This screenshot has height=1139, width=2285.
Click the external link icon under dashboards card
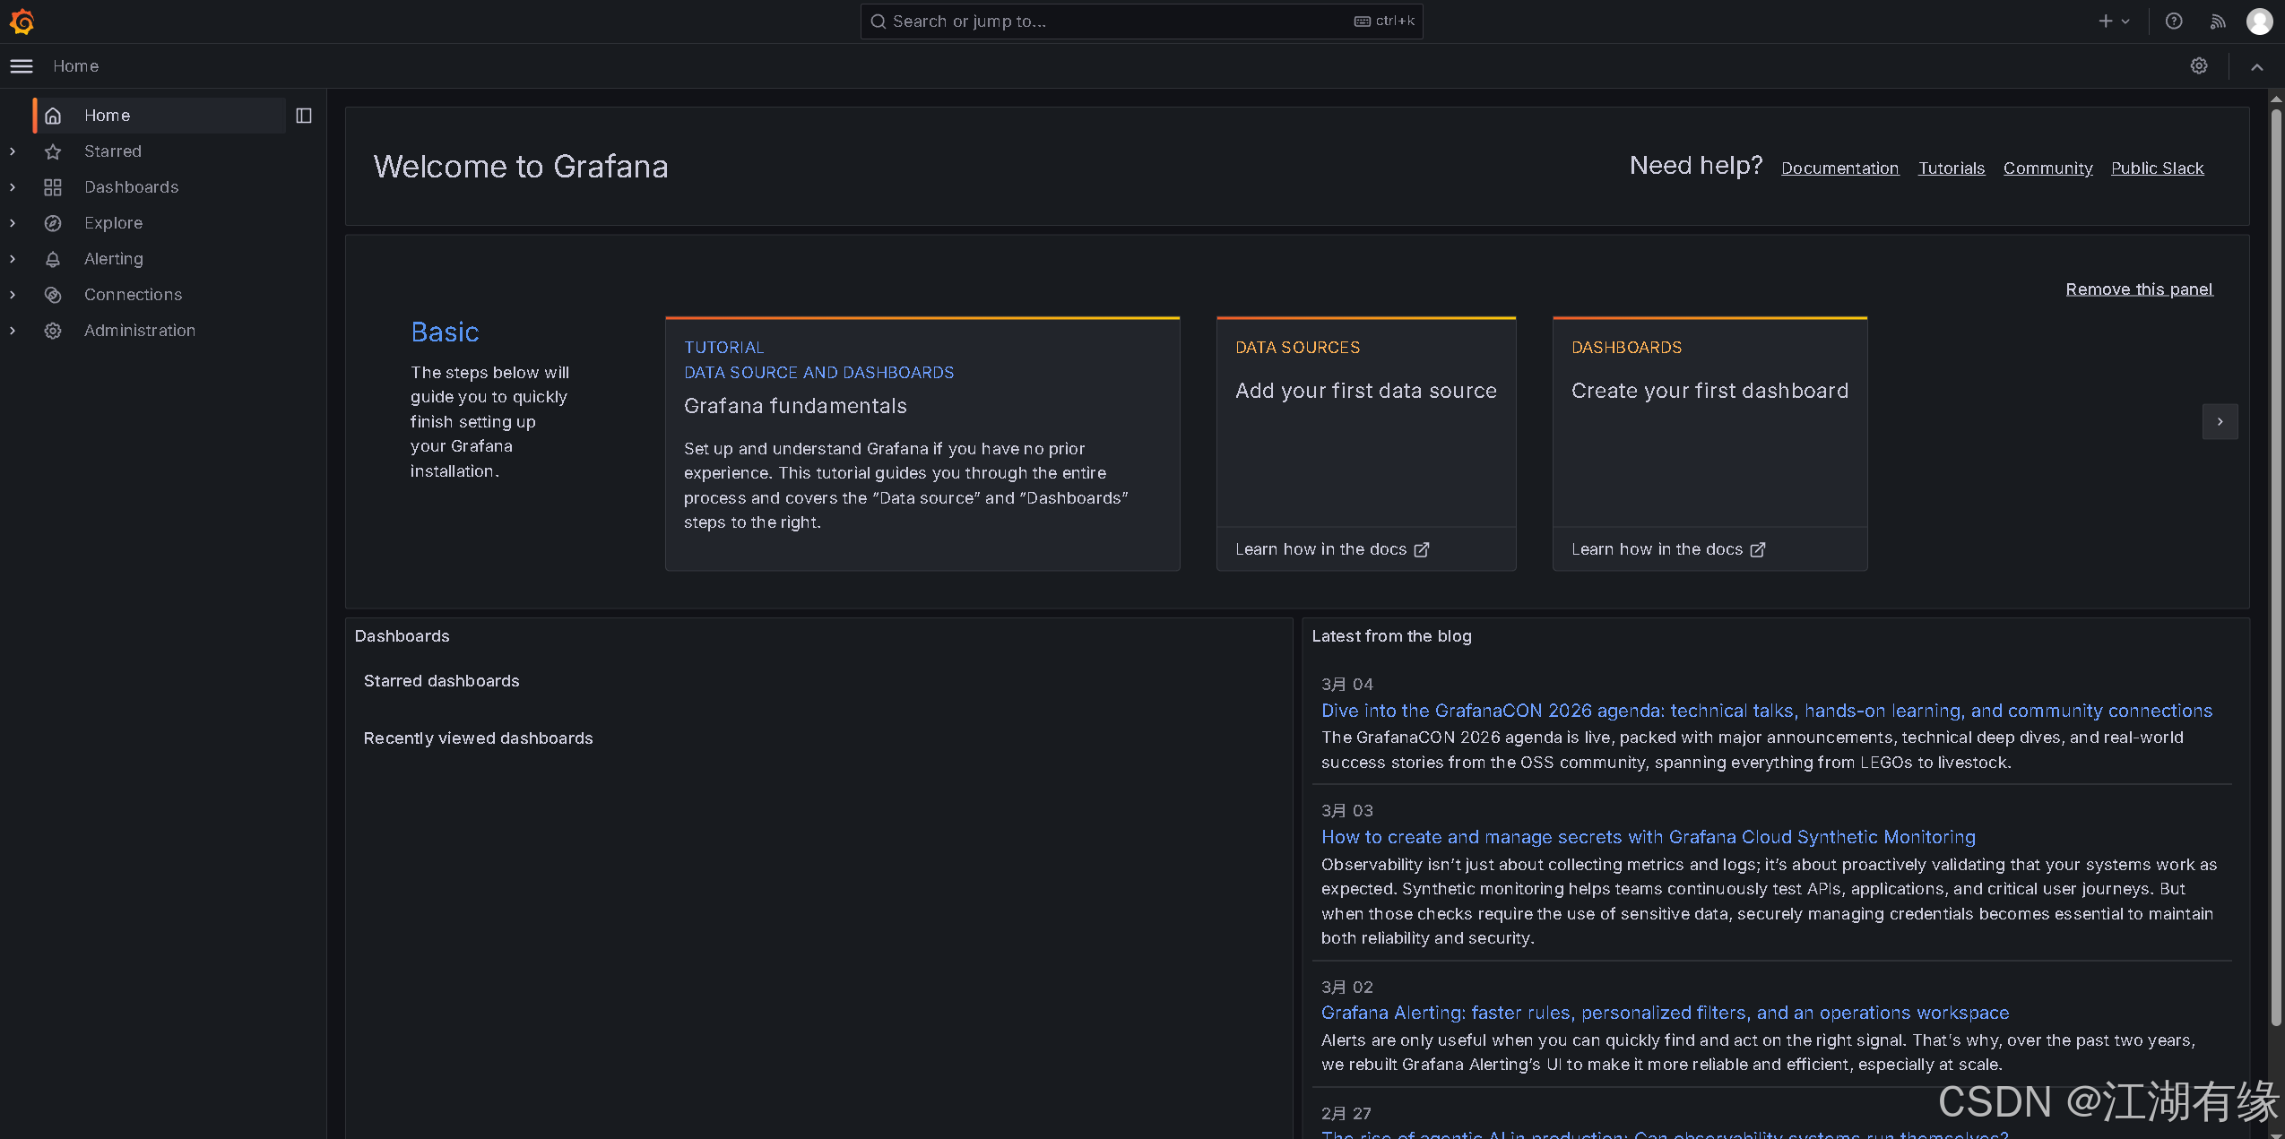click(x=1758, y=549)
